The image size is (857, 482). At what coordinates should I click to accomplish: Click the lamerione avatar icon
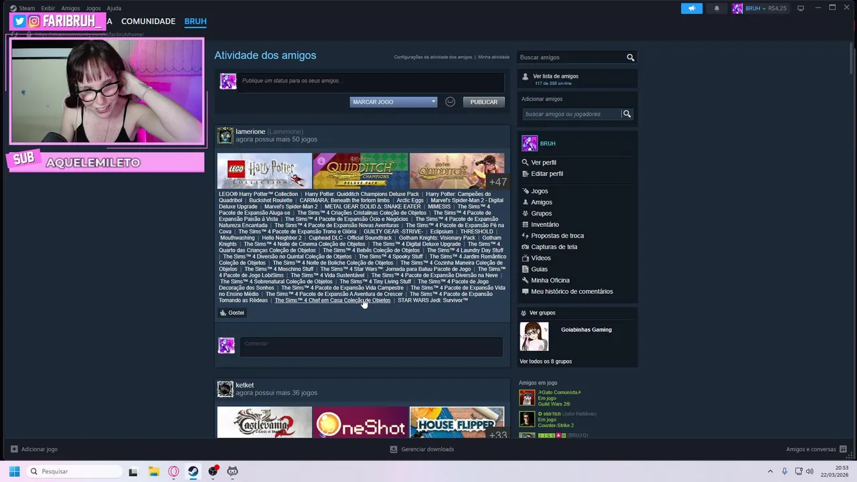[225, 135]
